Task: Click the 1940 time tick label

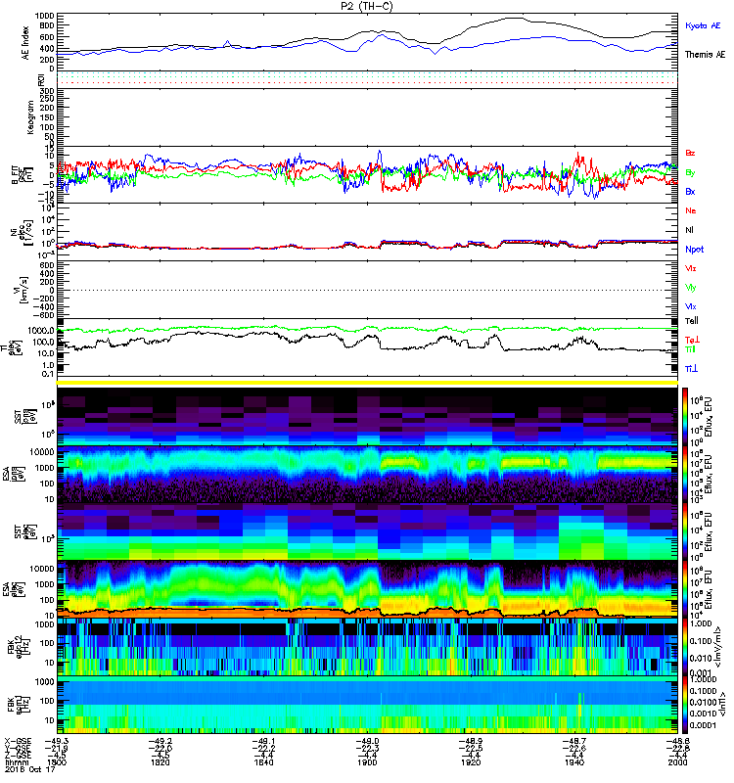Action: (574, 762)
